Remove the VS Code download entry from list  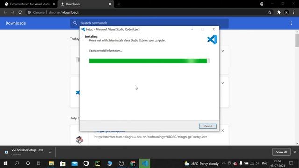coord(223,83)
